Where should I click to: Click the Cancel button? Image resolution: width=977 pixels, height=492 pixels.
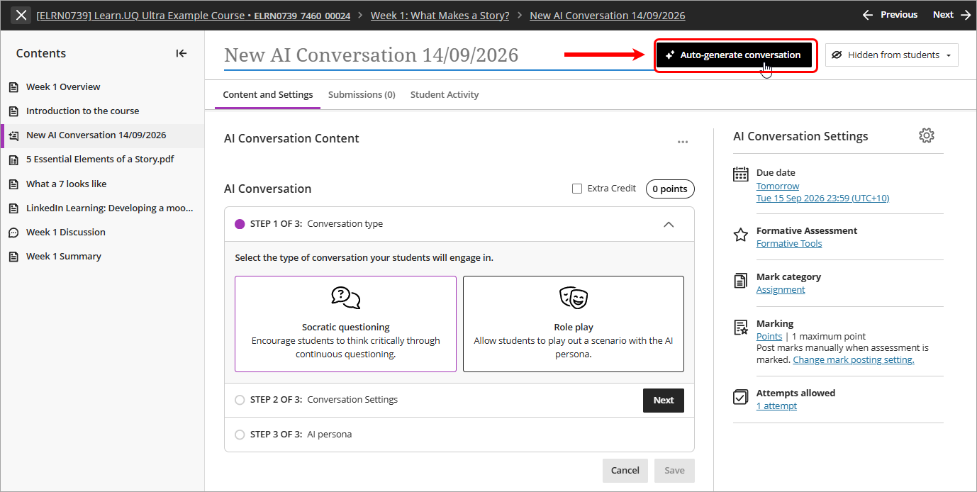[625, 471]
